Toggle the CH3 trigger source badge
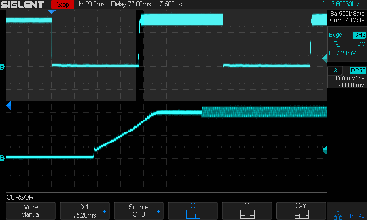This screenshot has height=220, width=367. click(x=359, y=35)
